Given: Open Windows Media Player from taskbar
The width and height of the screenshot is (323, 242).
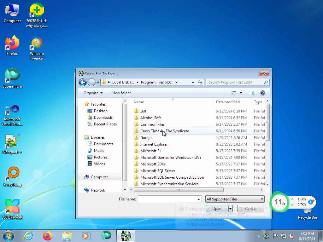Looking at the screenshot, I should point(86,236).
